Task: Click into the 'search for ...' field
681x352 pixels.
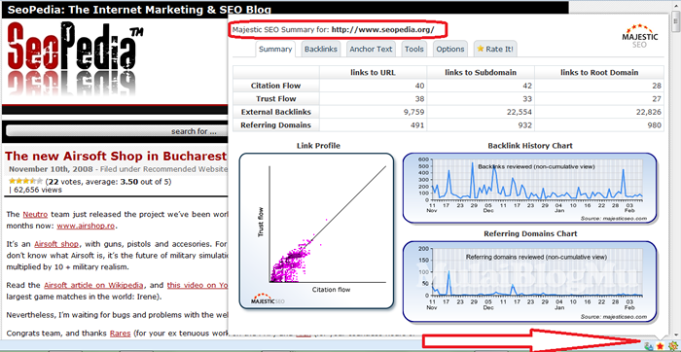Action: [118, 131]
